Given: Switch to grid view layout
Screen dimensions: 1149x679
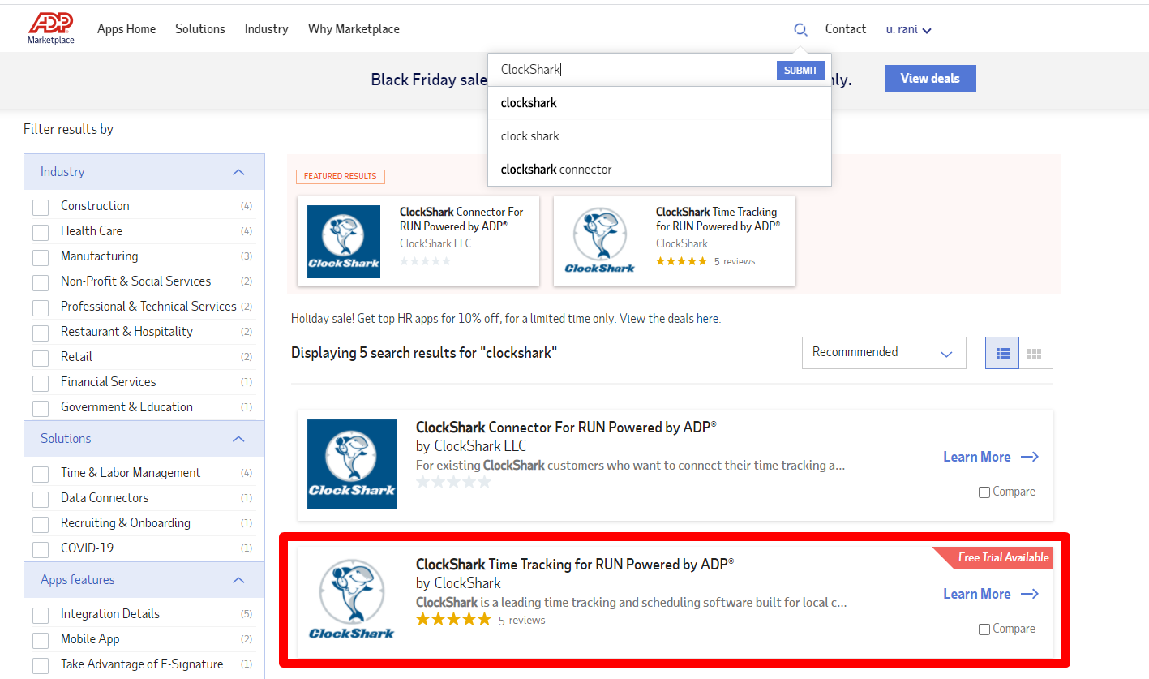Looking at the screenshot, I should pyautogui.click(x=1034, y=354).
